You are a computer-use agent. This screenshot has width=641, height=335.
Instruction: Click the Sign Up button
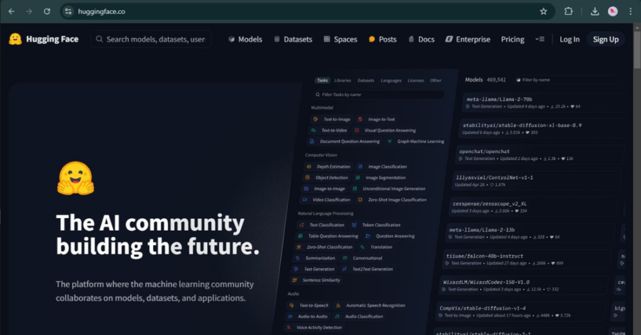606,39
